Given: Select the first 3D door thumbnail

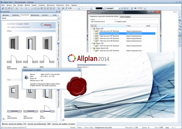Looking at the screenshot, I should click(14, 43).
